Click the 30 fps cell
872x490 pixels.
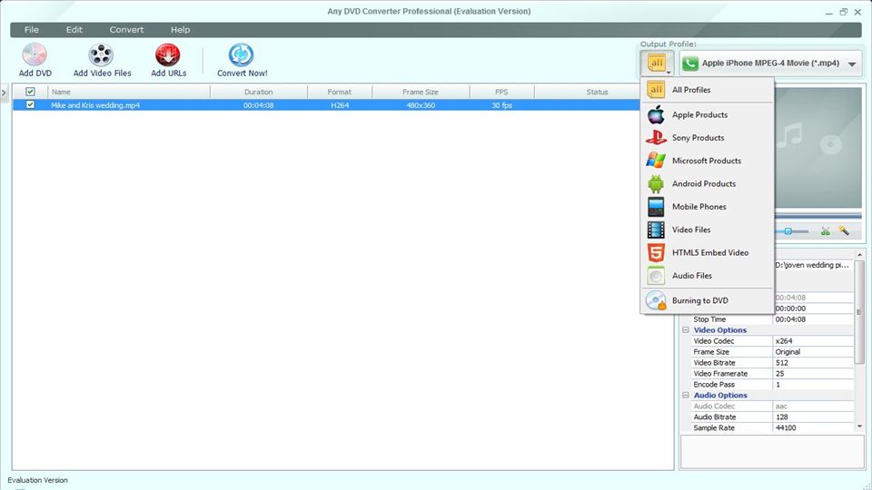pos(501,105)
